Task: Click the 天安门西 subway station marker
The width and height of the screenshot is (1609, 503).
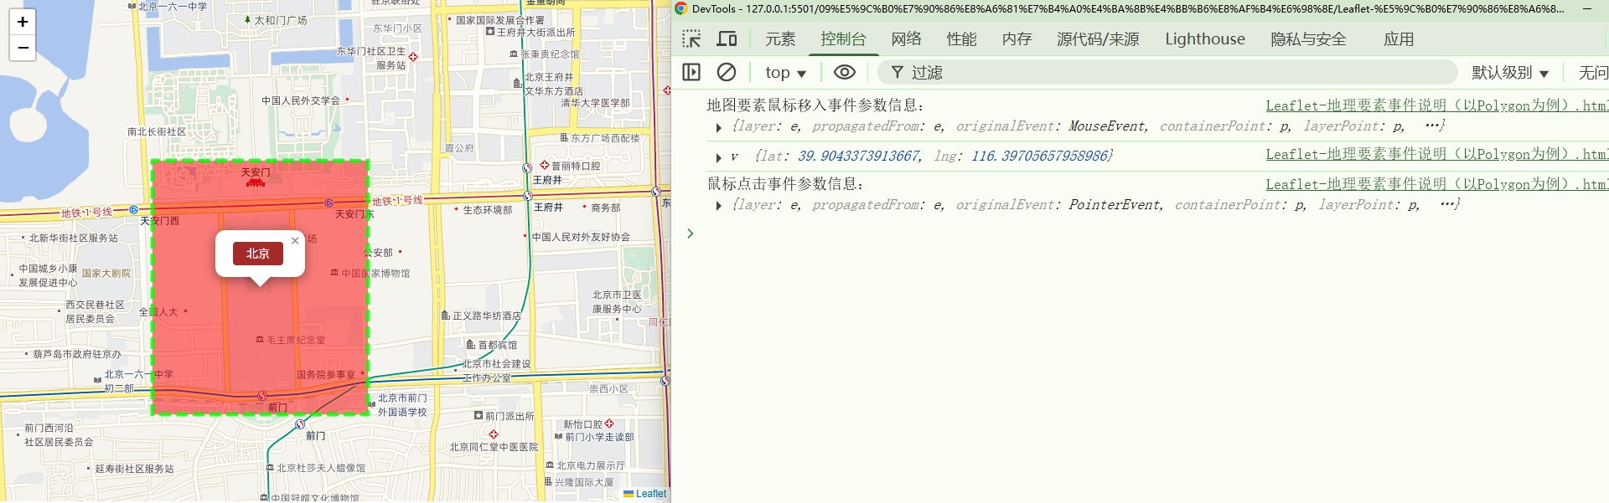Action: coord(132,210)
